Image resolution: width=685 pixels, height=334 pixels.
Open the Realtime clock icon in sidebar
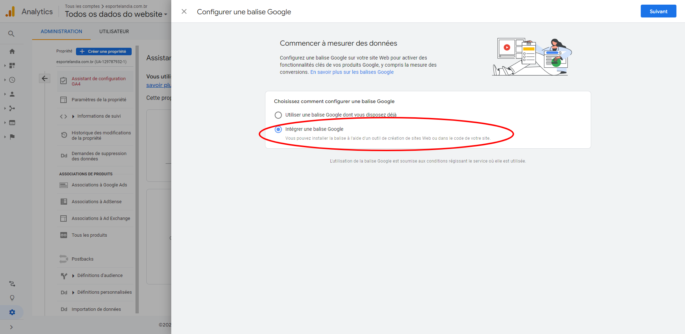(x=12, y=80)
